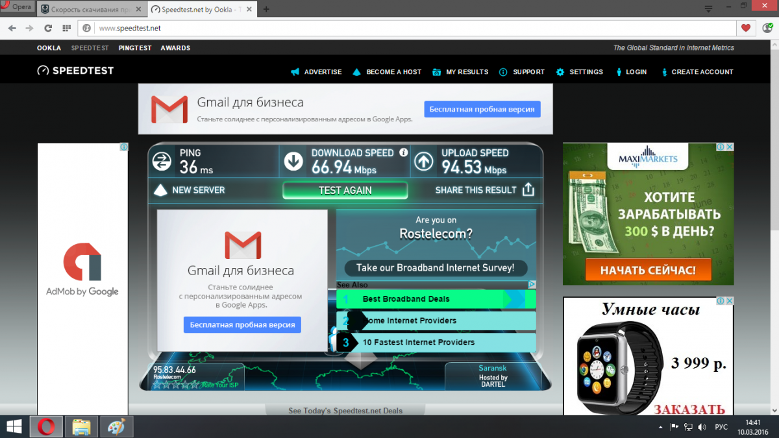Click the upload arrow icon

point(424,162)
